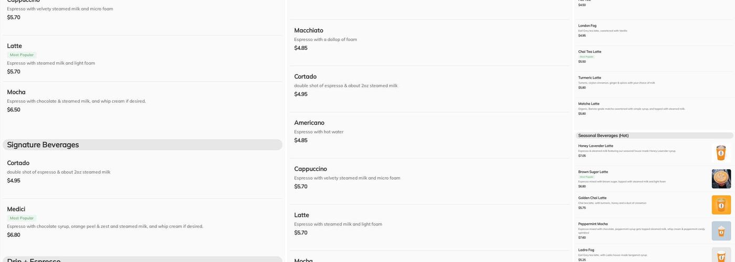Click the Golden Chai Latte $5.75 price
This screenshot has height=262, width=735.
[582, 208]
